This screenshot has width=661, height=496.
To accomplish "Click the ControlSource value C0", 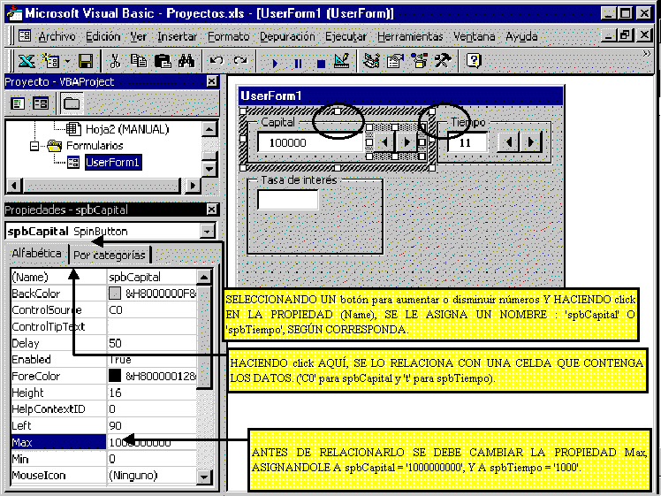I will pyautogui.click(x=116, y=310).
